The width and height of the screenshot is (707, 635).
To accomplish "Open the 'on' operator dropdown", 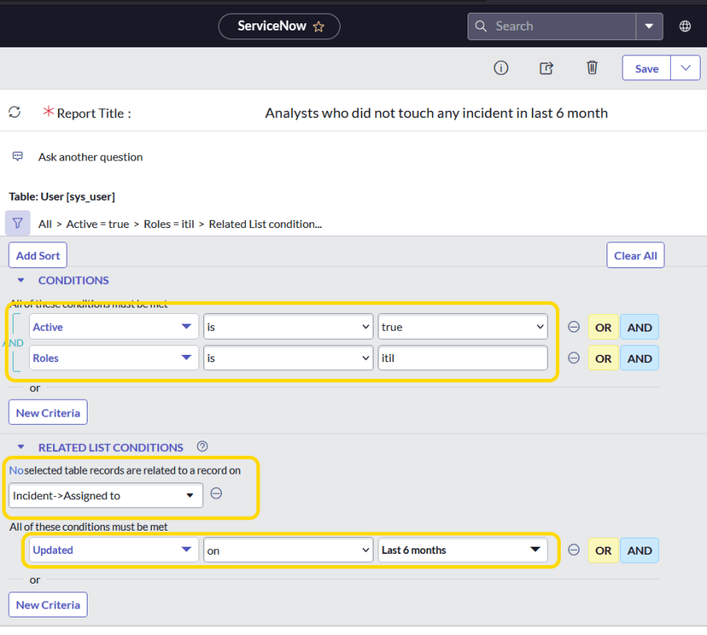I will point(288,550).
